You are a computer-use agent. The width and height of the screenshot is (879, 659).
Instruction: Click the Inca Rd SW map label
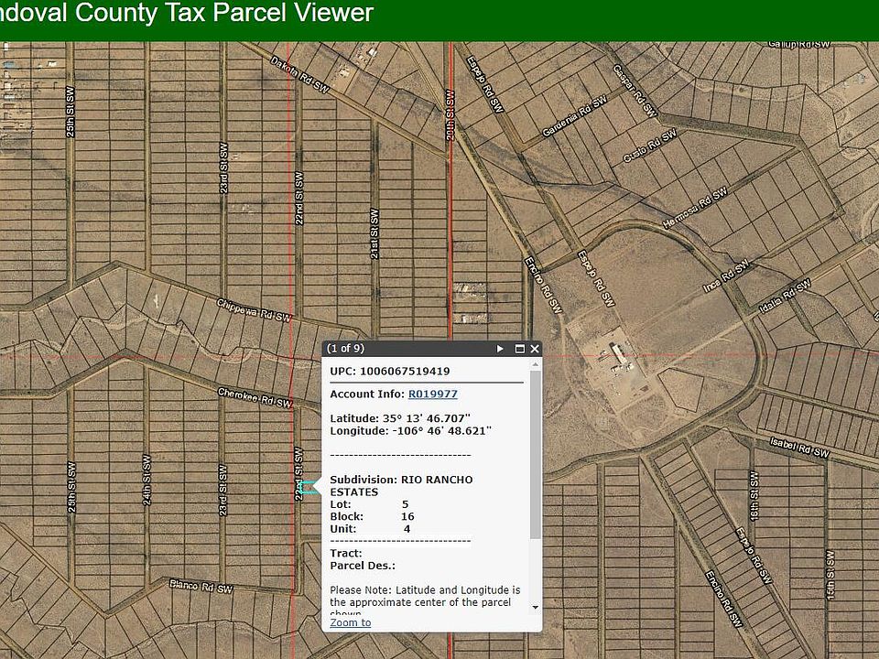[x=726, y=275]
